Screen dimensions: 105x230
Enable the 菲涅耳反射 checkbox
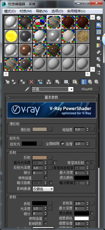click(x=87, y=162)
